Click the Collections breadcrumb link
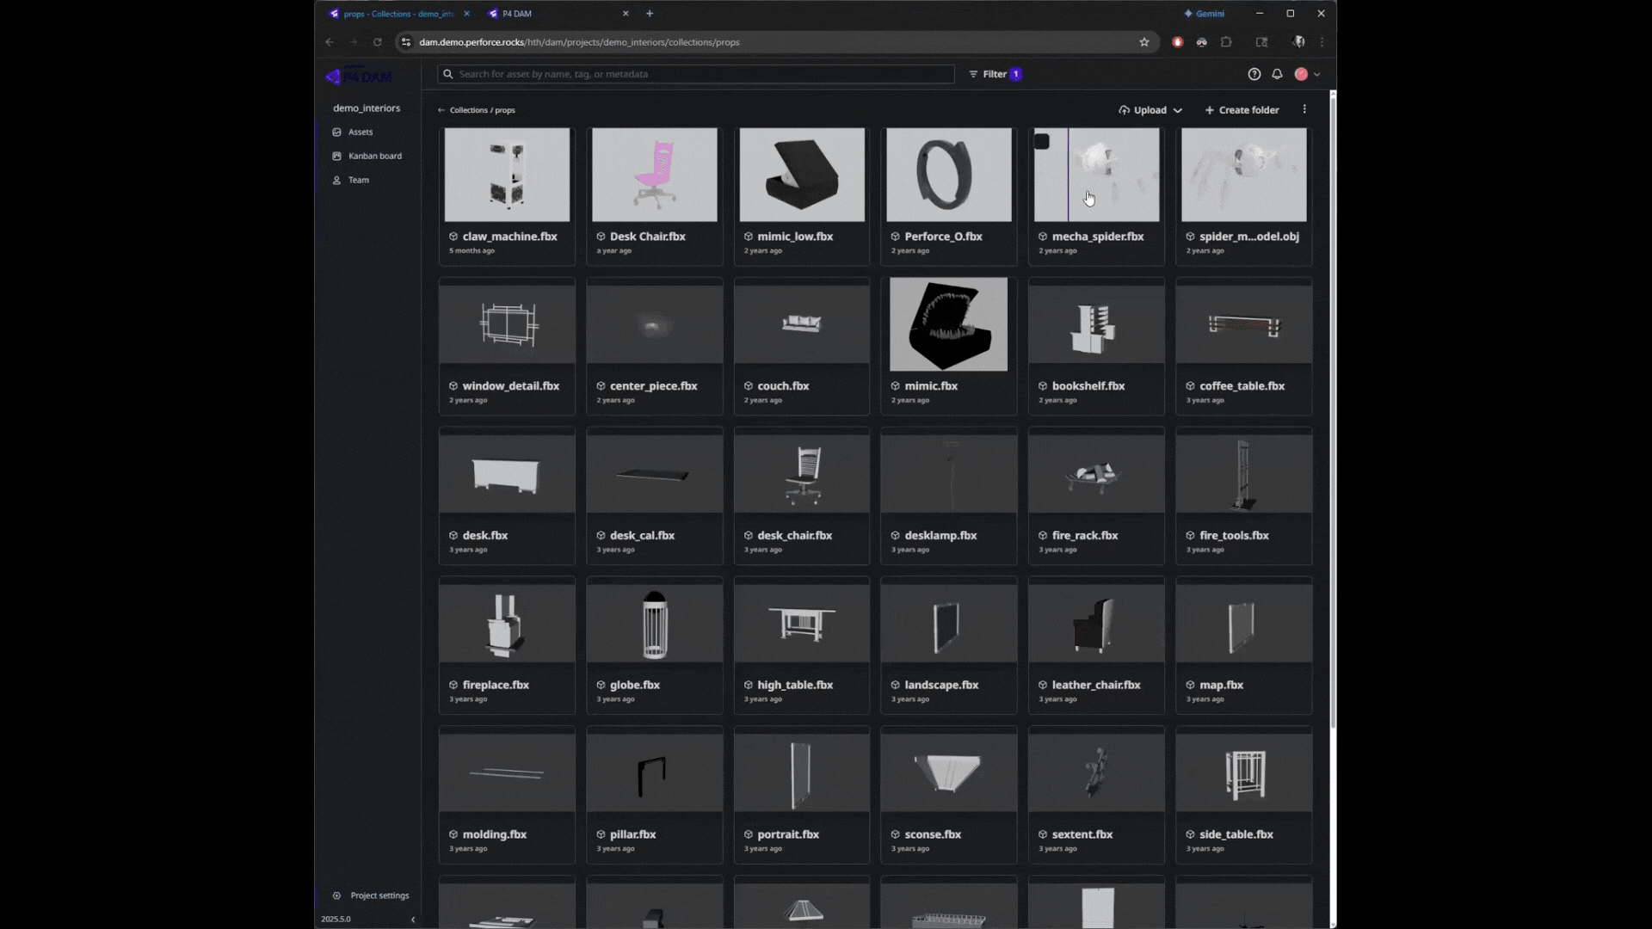 pos(468,110)
